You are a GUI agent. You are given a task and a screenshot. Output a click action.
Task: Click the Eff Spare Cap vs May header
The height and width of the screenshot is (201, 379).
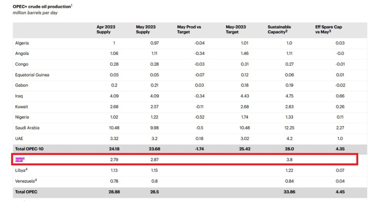point(328,29)
